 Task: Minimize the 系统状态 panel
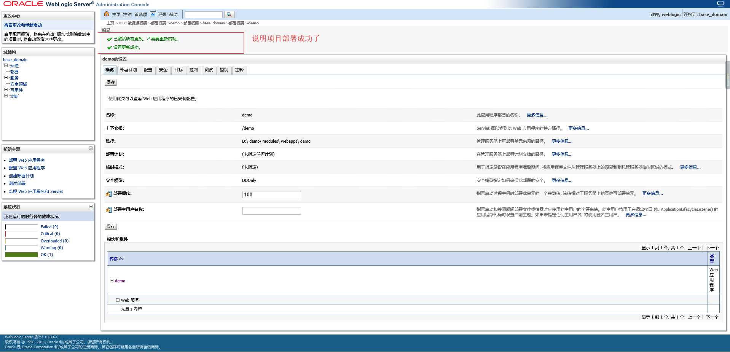point(91,207)
